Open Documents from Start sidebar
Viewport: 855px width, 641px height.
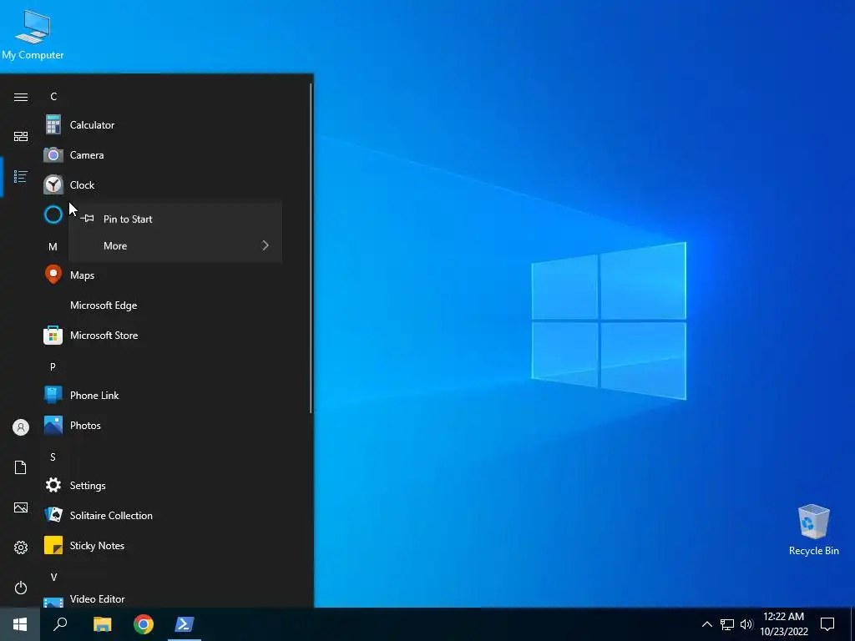coord(21,467)
